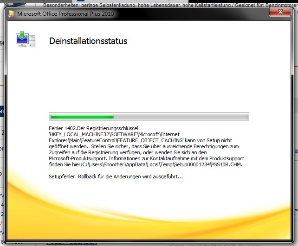Click the Setupfehler rollback message line
The width and height of the screenshot is (298, 246).
(116, 177)
